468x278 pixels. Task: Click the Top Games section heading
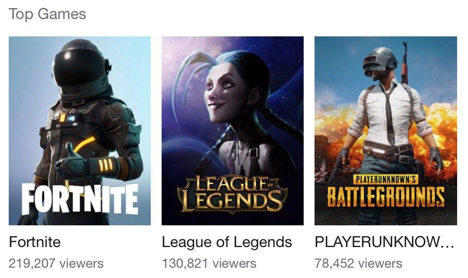pos(47,14)
